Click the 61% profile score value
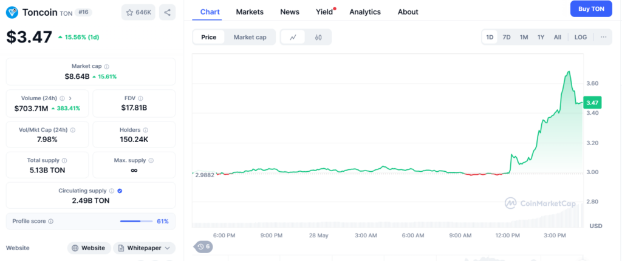 (163, 222)
